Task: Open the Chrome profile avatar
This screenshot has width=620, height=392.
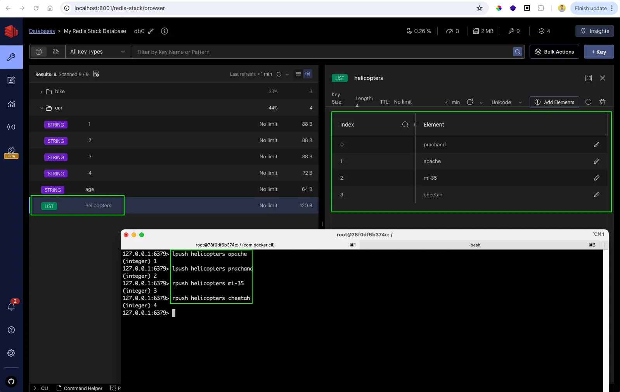Action: tap(561, 8)
